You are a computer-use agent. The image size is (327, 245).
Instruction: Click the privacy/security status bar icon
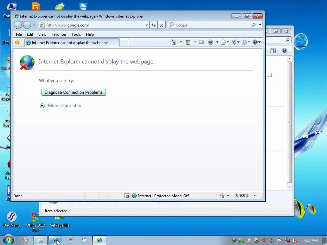tap(222, 196)
